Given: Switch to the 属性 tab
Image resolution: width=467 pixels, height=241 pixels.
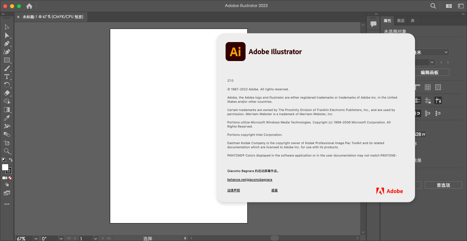Looking at the screenshot, I should 387,21.
